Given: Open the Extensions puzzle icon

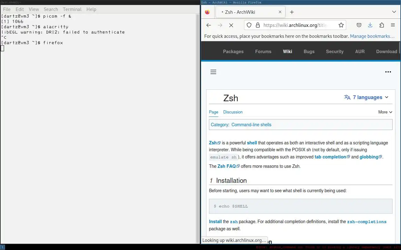Looking at the screenshot, I should point(382,25).
